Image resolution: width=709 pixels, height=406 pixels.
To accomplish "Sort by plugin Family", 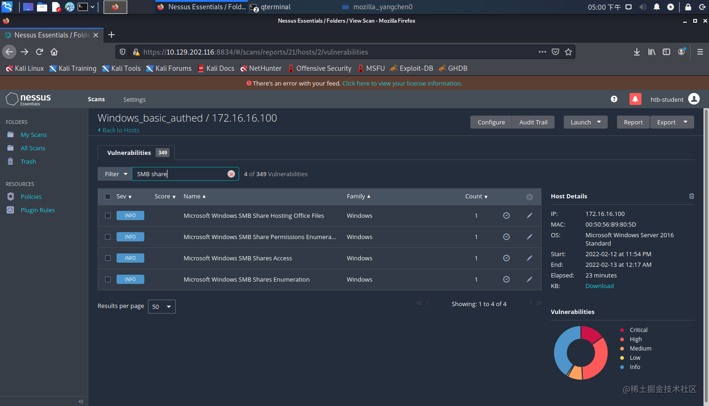I will point(358,197).
